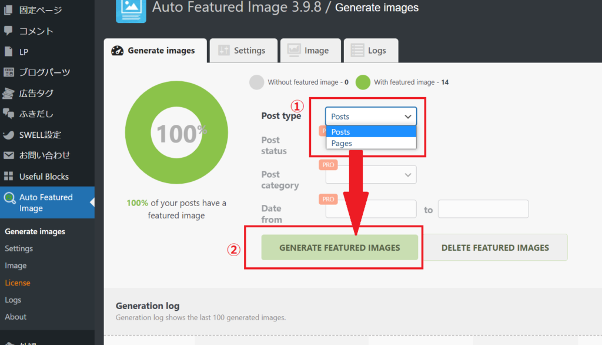Click the お問い合わせ envelope icon
602x345 pixels.
(x=8, y=155)
